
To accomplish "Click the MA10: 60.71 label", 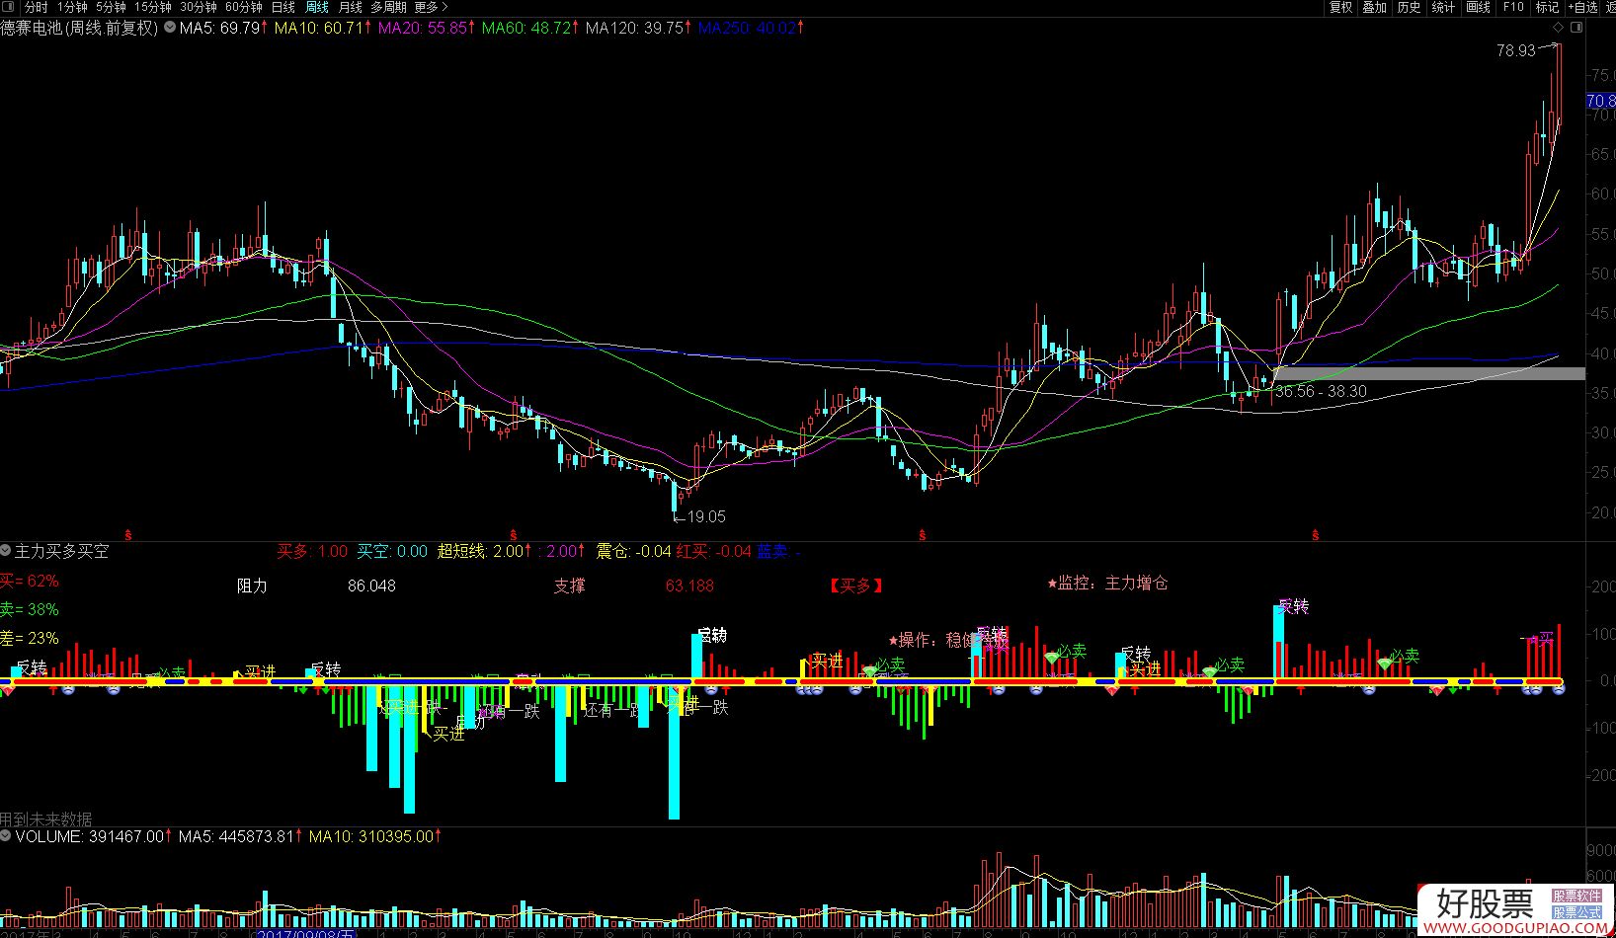I will (322, 28).
